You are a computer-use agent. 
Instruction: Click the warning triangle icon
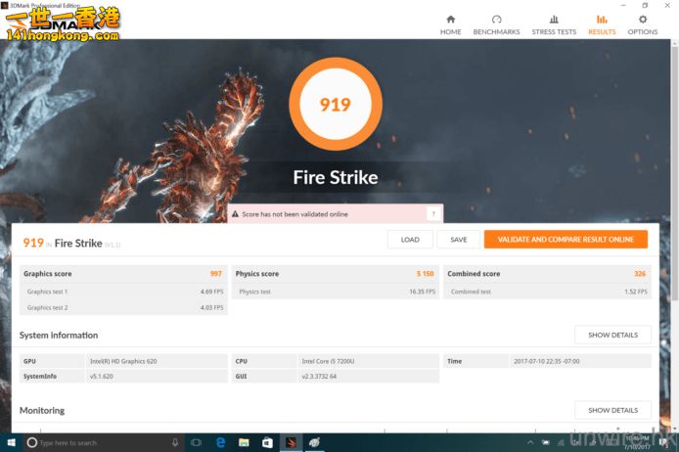pyautogui.click(x=235, y=214)
